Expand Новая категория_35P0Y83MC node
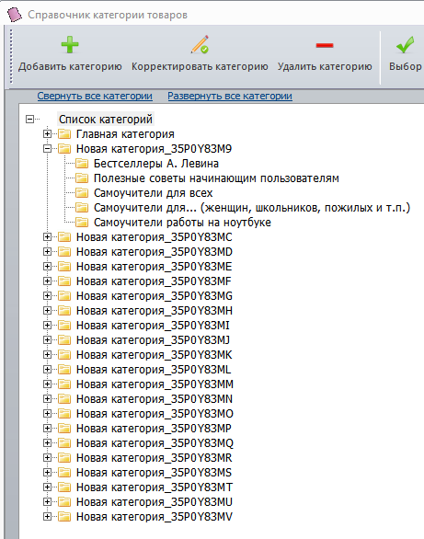This screenshot has height=539, width=424. 48,236
